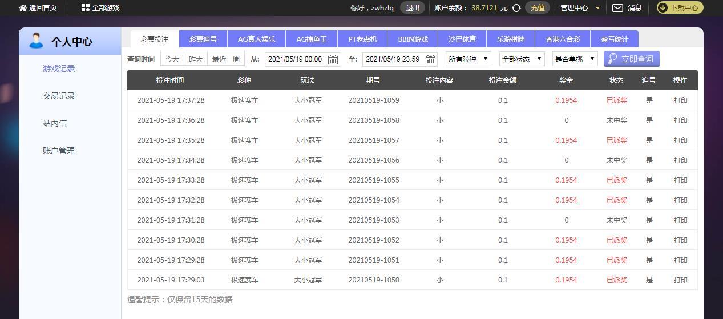The image size is (723, 319).
Task: Expand the 是否单挑 dropdown
Action: [575, 59]
